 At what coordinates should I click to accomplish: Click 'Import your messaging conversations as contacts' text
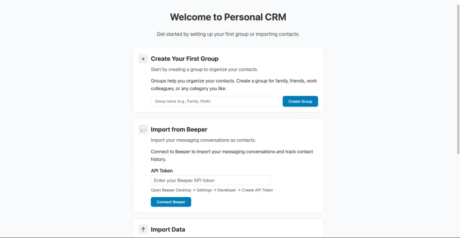point(203,140)
